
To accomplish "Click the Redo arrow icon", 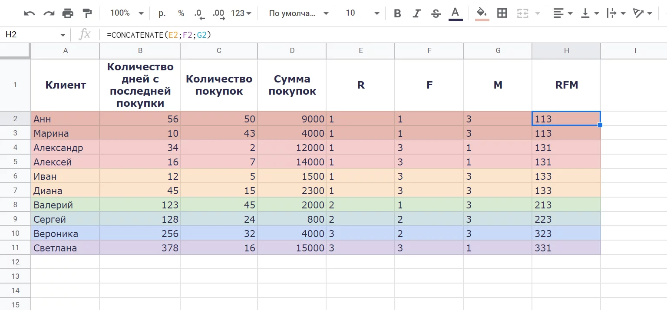I will 49,13.
